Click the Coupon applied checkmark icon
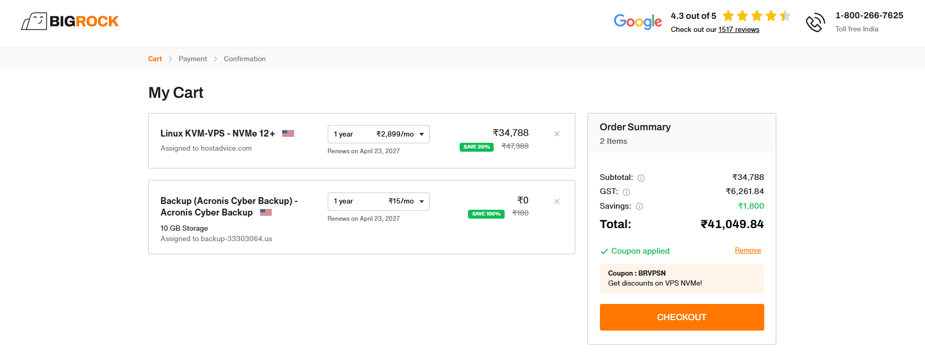 tap(604, 252)
